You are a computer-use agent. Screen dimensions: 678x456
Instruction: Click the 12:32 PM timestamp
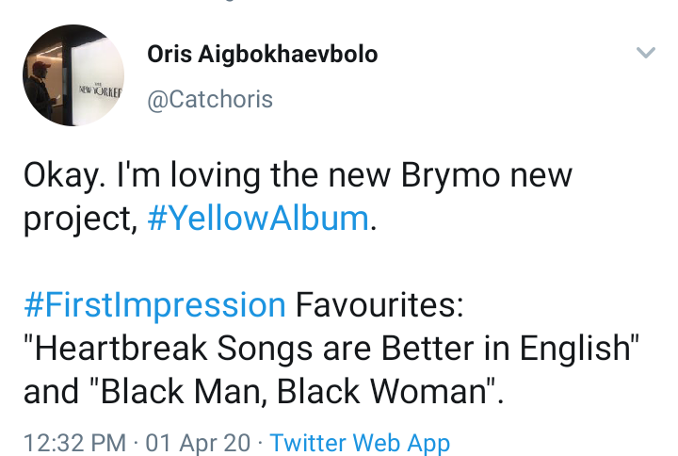[74, 443]
